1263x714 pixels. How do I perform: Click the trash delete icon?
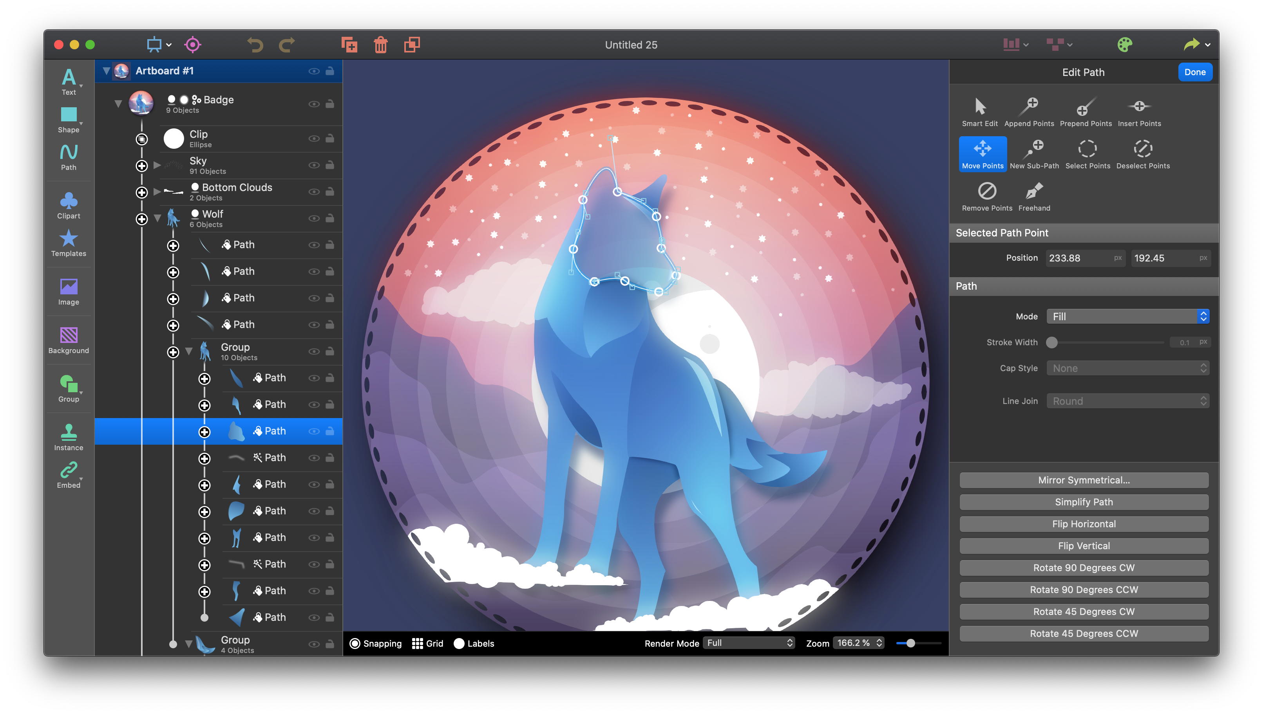click(381, 45)
